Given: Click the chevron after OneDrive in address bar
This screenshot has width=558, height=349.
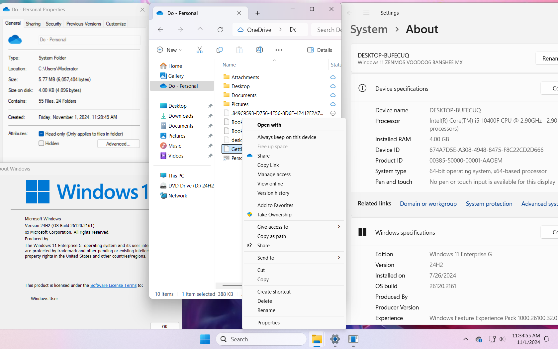Looking at the screenshot, I should 280,30.
